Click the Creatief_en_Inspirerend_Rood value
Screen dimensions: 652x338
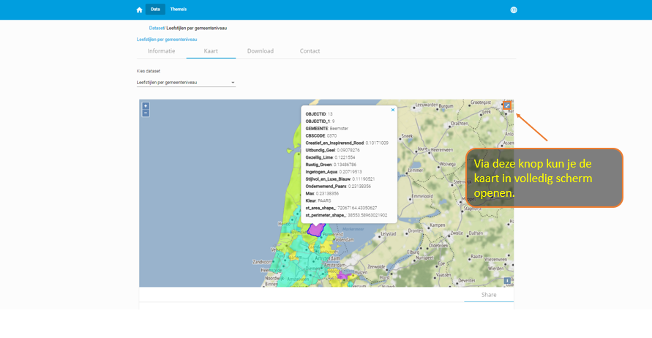[x=377, y=143]
